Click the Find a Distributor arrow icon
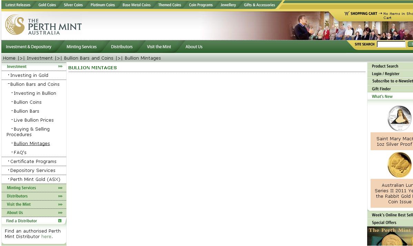Screen dimensions: 413x246 coord(60,221)
